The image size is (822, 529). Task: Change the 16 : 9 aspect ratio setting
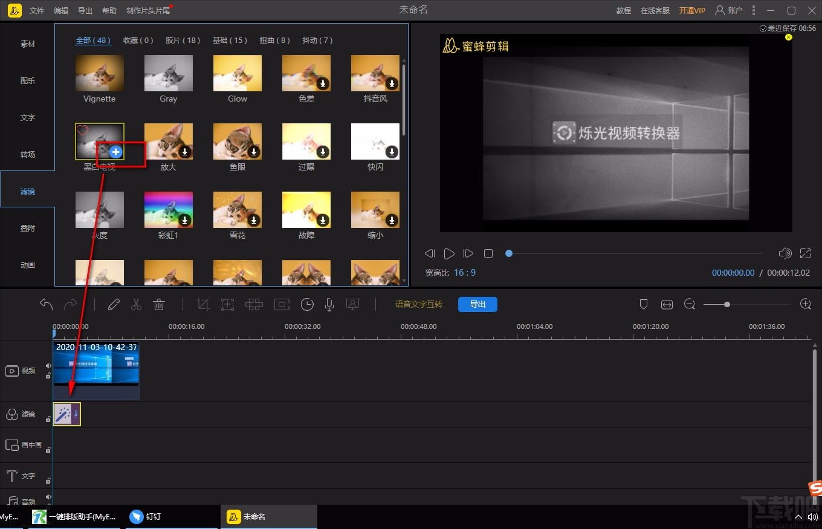coord(465,273)
